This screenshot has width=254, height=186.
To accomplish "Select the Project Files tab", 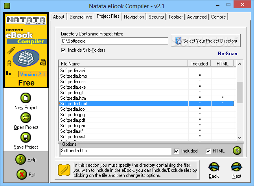I will 108,16.
